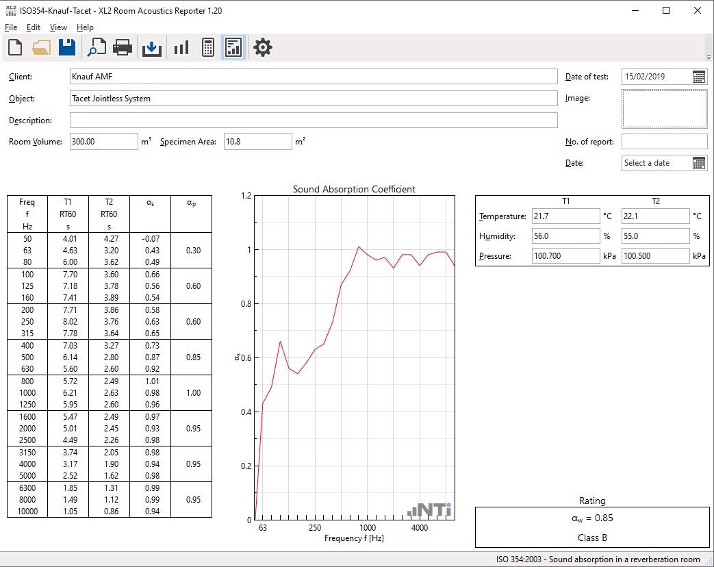Screen dimensions: 714x567
Task: Open a file using the folder icon
Action: point(41,47)
